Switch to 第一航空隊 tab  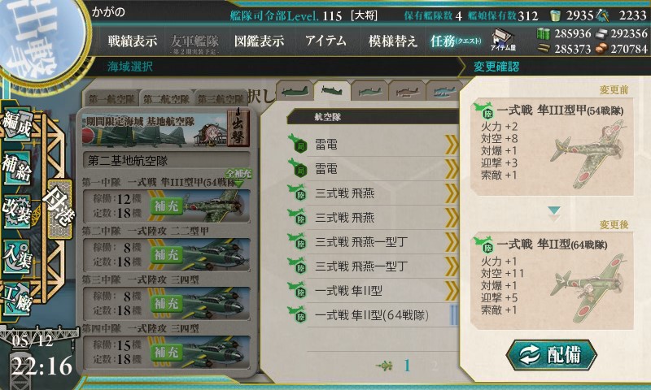click(112, 99)
